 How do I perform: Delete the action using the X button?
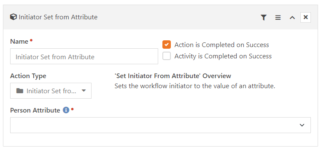pos(305,17)
